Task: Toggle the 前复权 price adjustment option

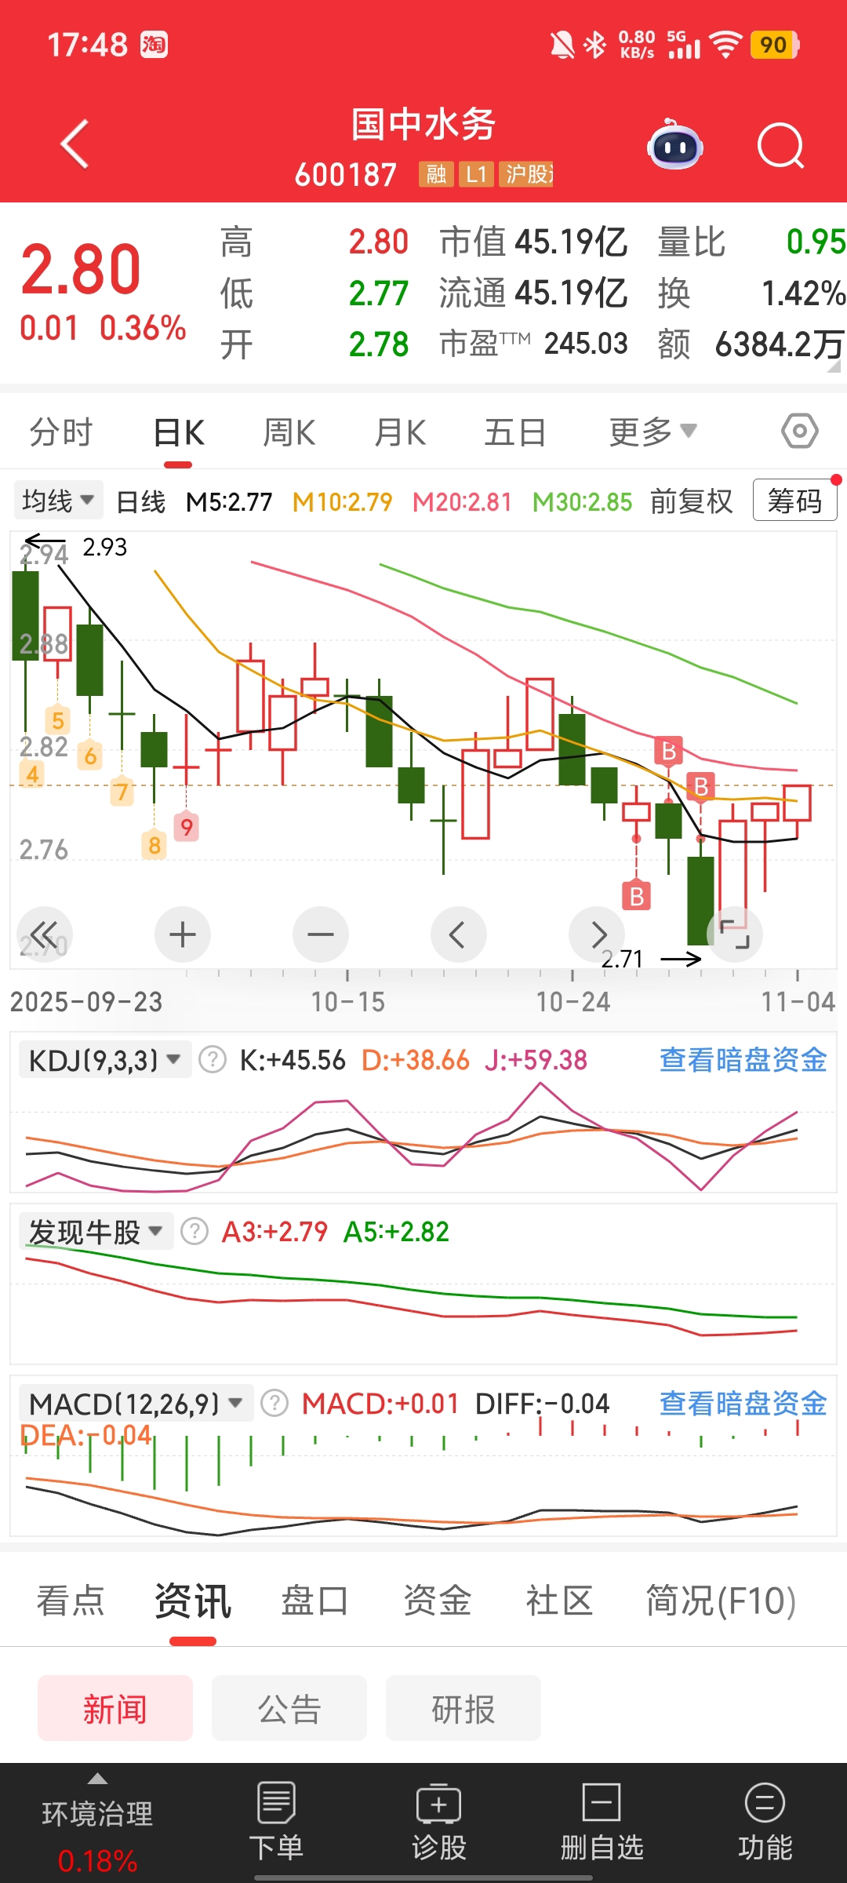Action: tap(691, 501)
